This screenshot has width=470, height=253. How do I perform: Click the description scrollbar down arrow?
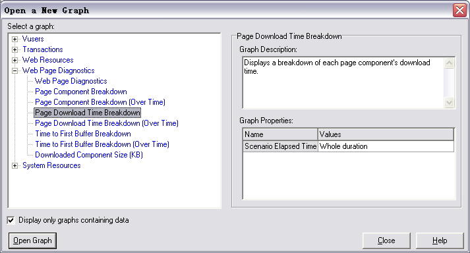tap(449, 103)
